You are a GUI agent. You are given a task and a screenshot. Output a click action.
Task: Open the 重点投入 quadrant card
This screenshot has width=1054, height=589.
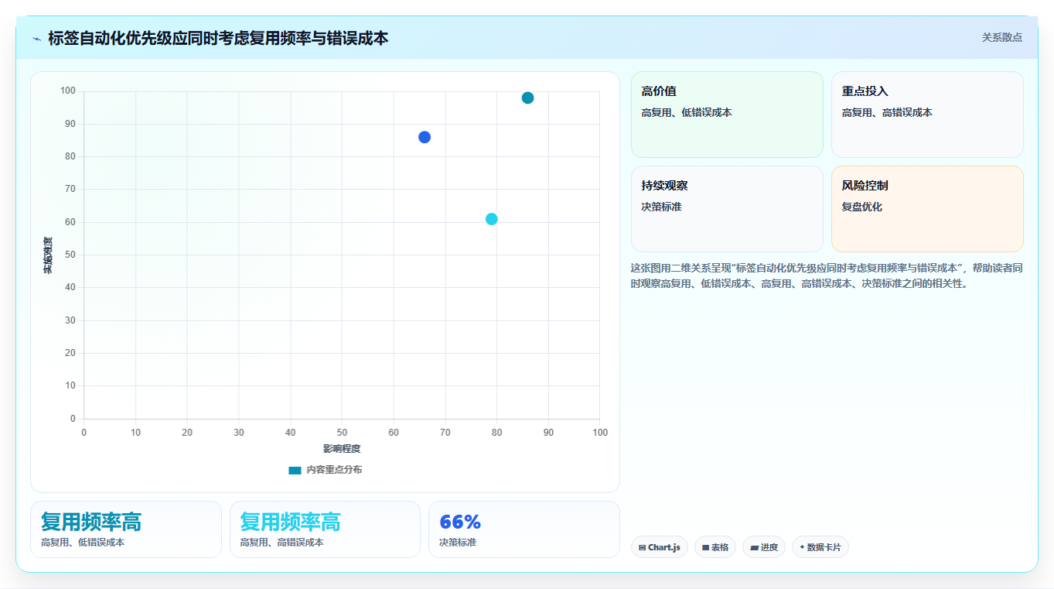pos(927,115)
